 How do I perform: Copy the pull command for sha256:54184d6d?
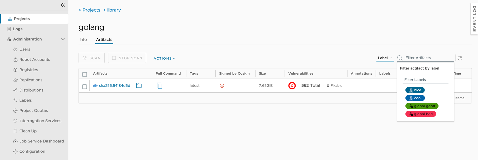click(159, 86)
